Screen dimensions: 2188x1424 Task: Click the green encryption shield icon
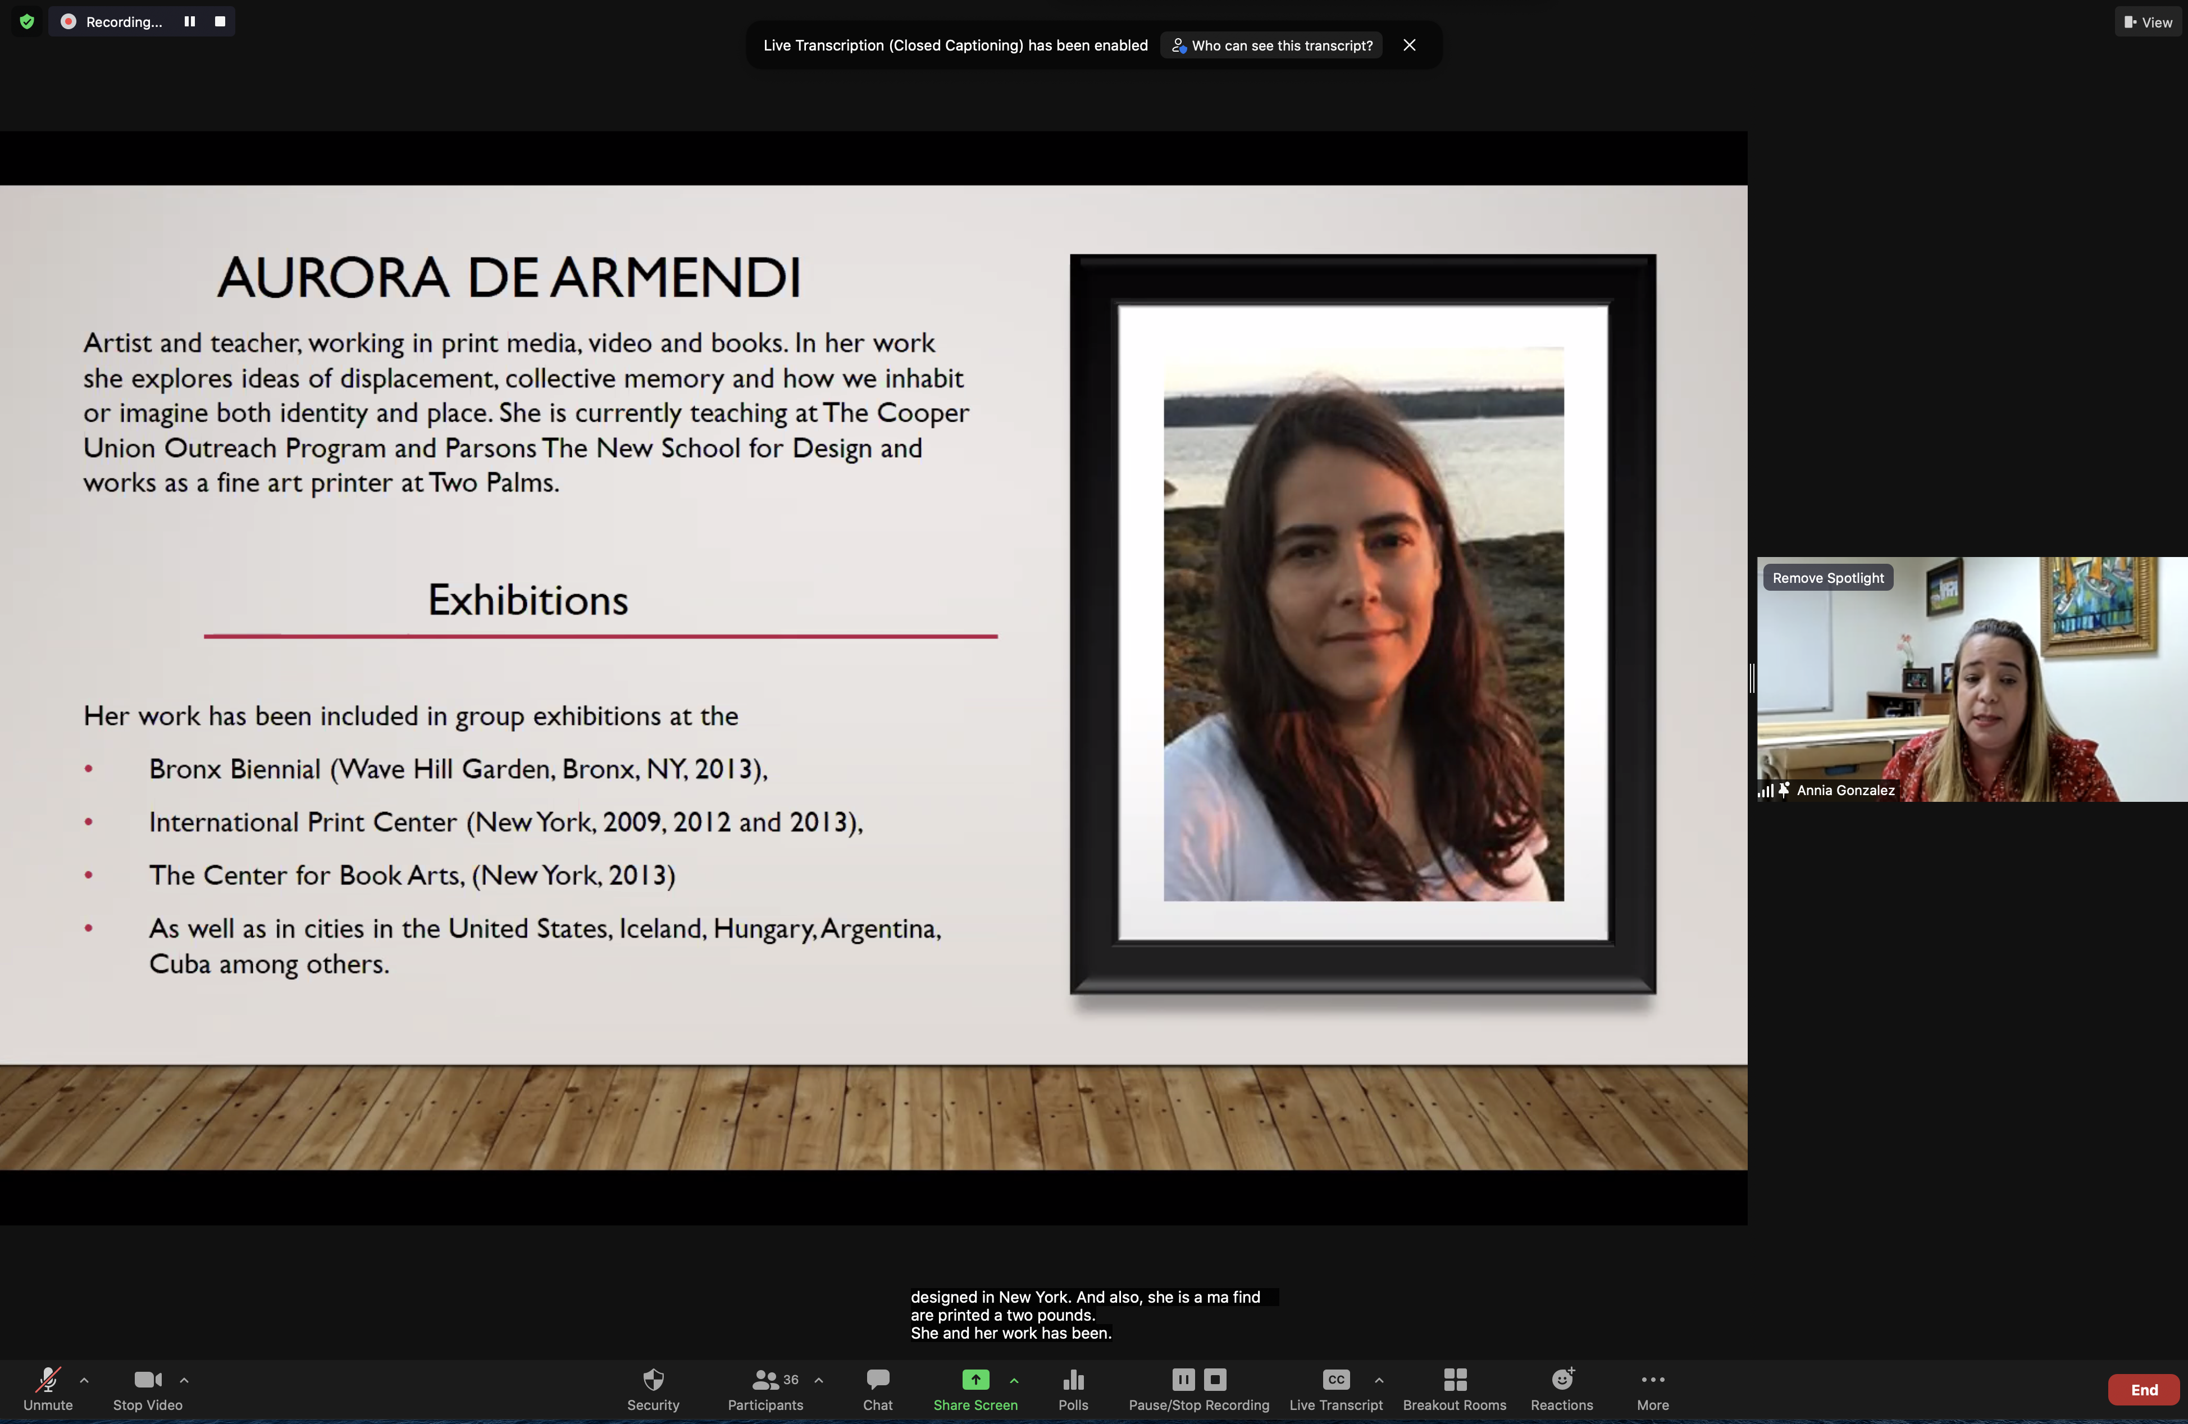[x=26, y=21]
